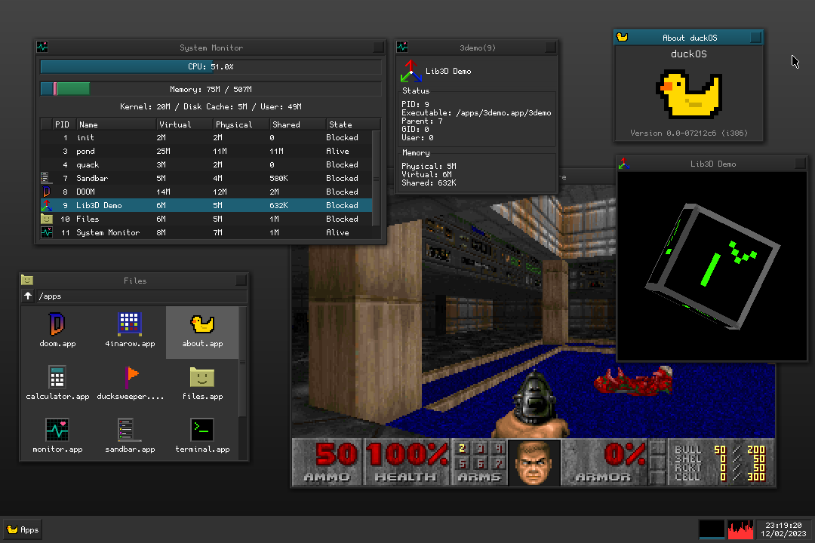
Task: Sort processes by Name column header
Action: tap(116, 124)
